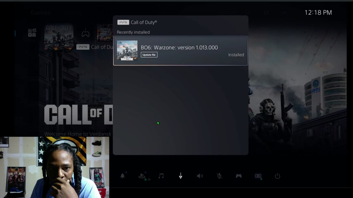Toggle the muted microphone icon
353x198 pixels.
[x=219, y=176]
